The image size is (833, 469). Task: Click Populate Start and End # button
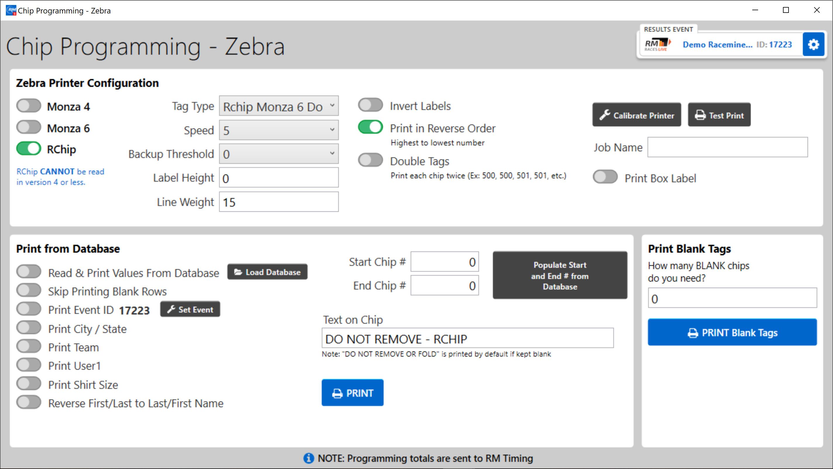[560, 275]
